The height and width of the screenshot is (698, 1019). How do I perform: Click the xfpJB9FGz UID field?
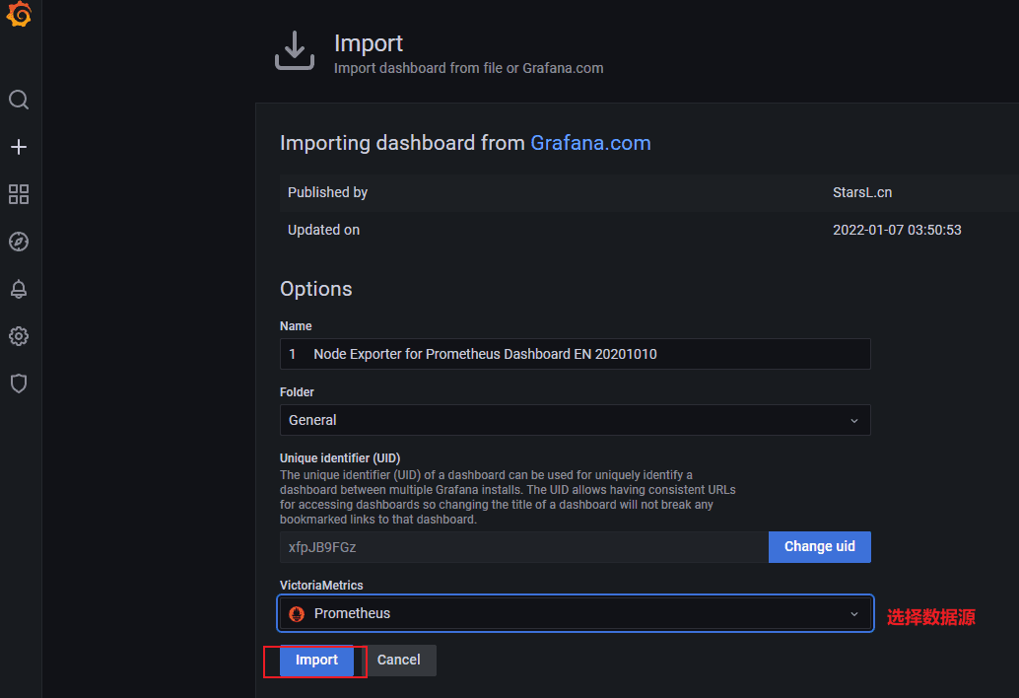click(x=522, y=547)
